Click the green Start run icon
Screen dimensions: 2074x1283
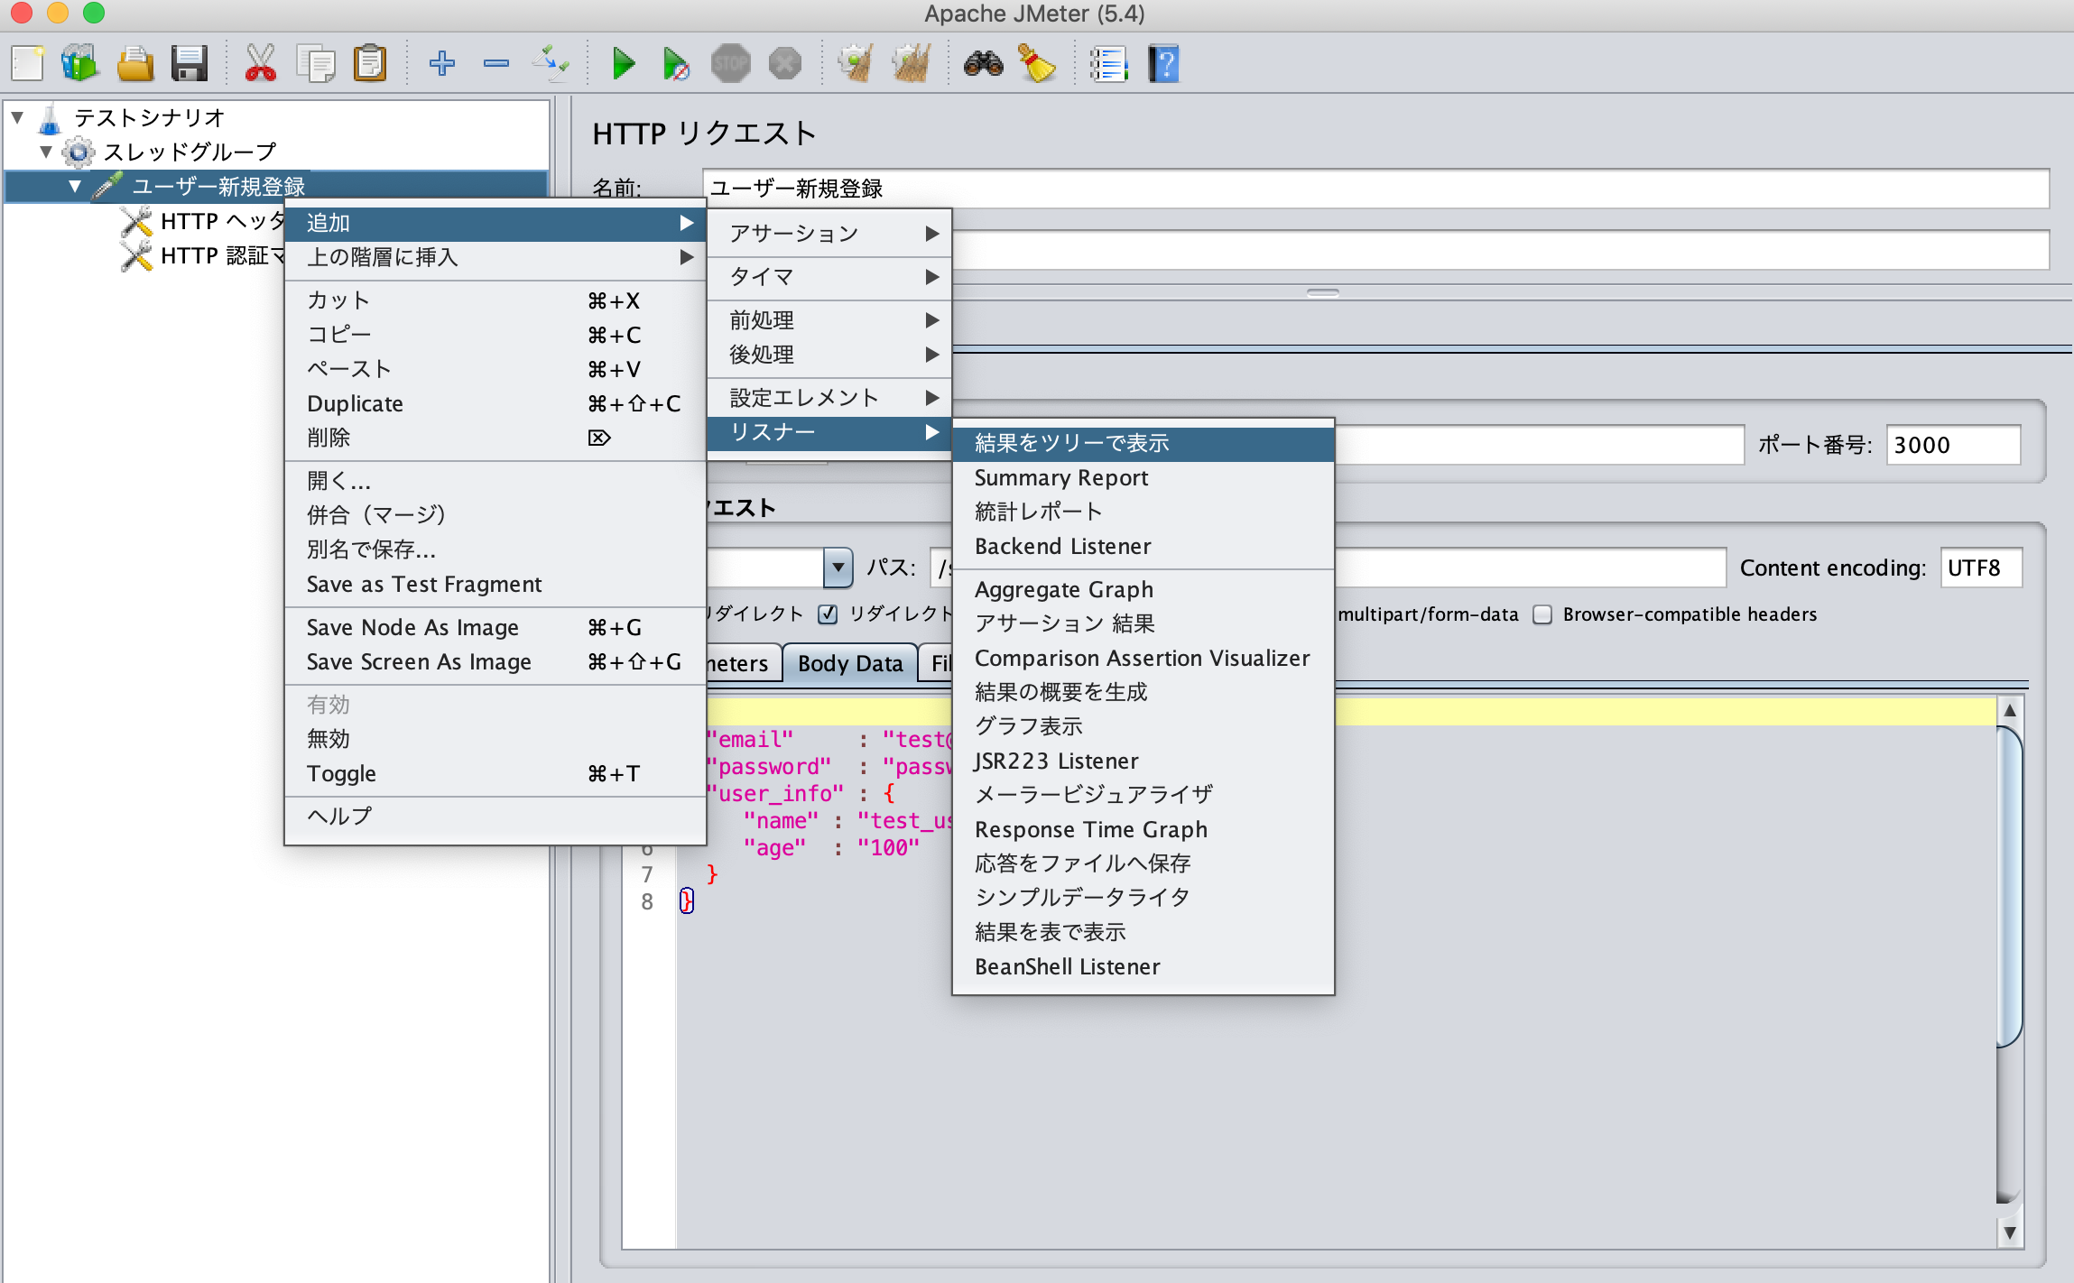623,64
